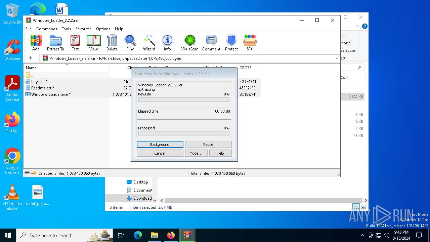430x242 pixels.
Task: Click the Explorer help question mark icon
Action: pos(364,26)
